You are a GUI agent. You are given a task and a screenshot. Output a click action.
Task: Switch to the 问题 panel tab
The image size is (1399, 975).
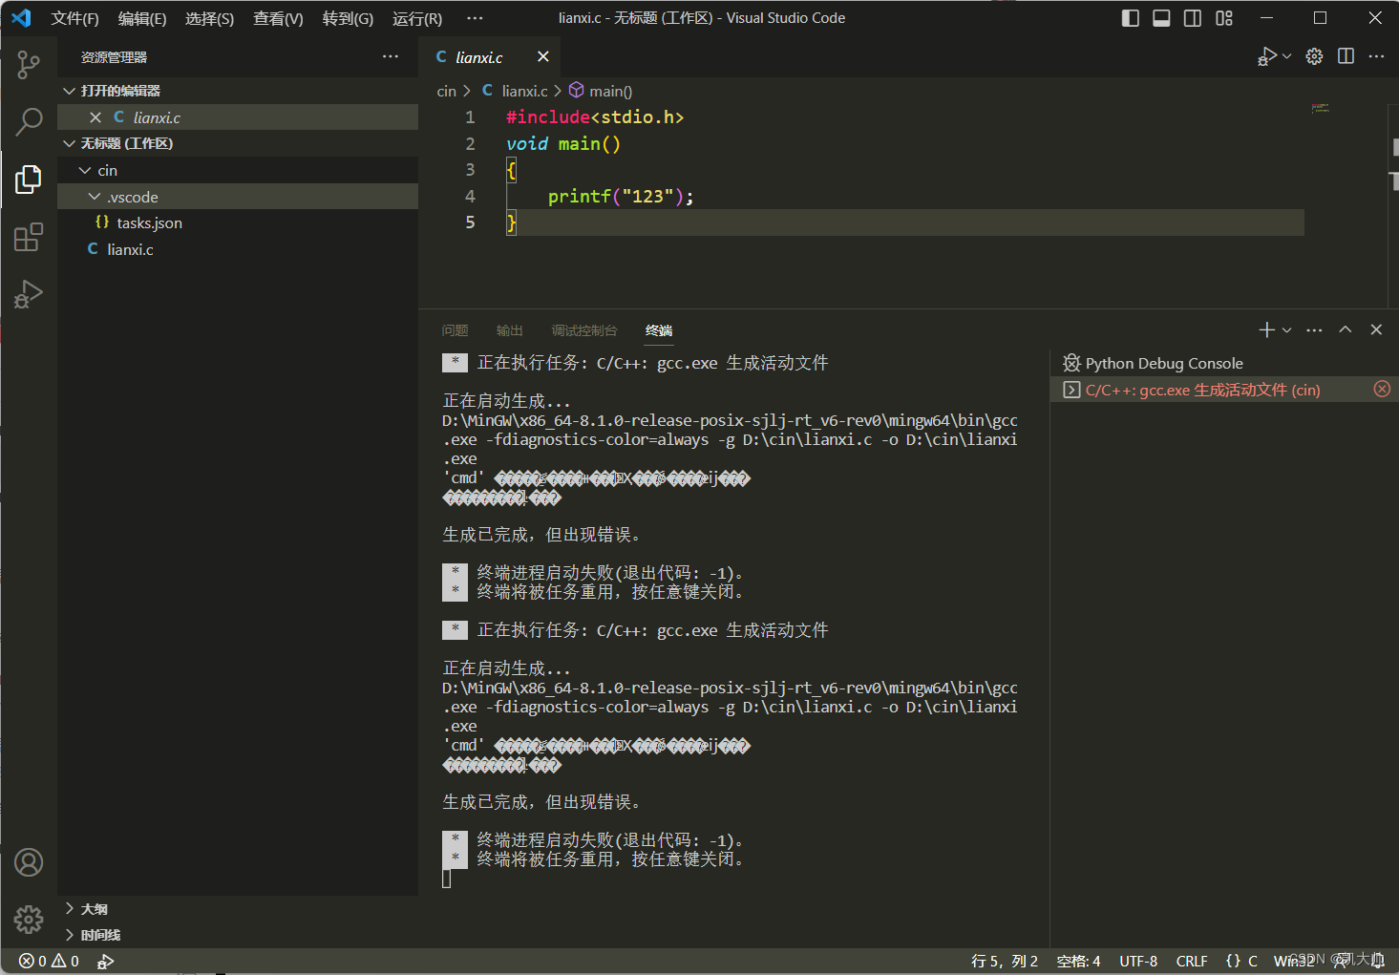click(456, 330)
